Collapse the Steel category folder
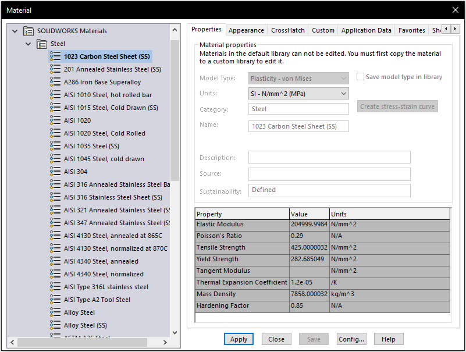 (x=29, y=44)
